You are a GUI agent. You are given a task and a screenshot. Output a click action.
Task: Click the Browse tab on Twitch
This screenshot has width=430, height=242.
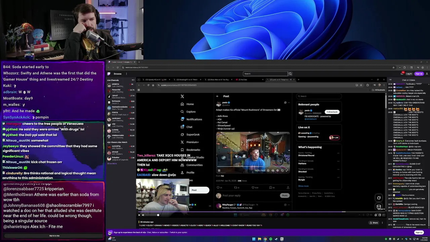click(x=118, y=74)
